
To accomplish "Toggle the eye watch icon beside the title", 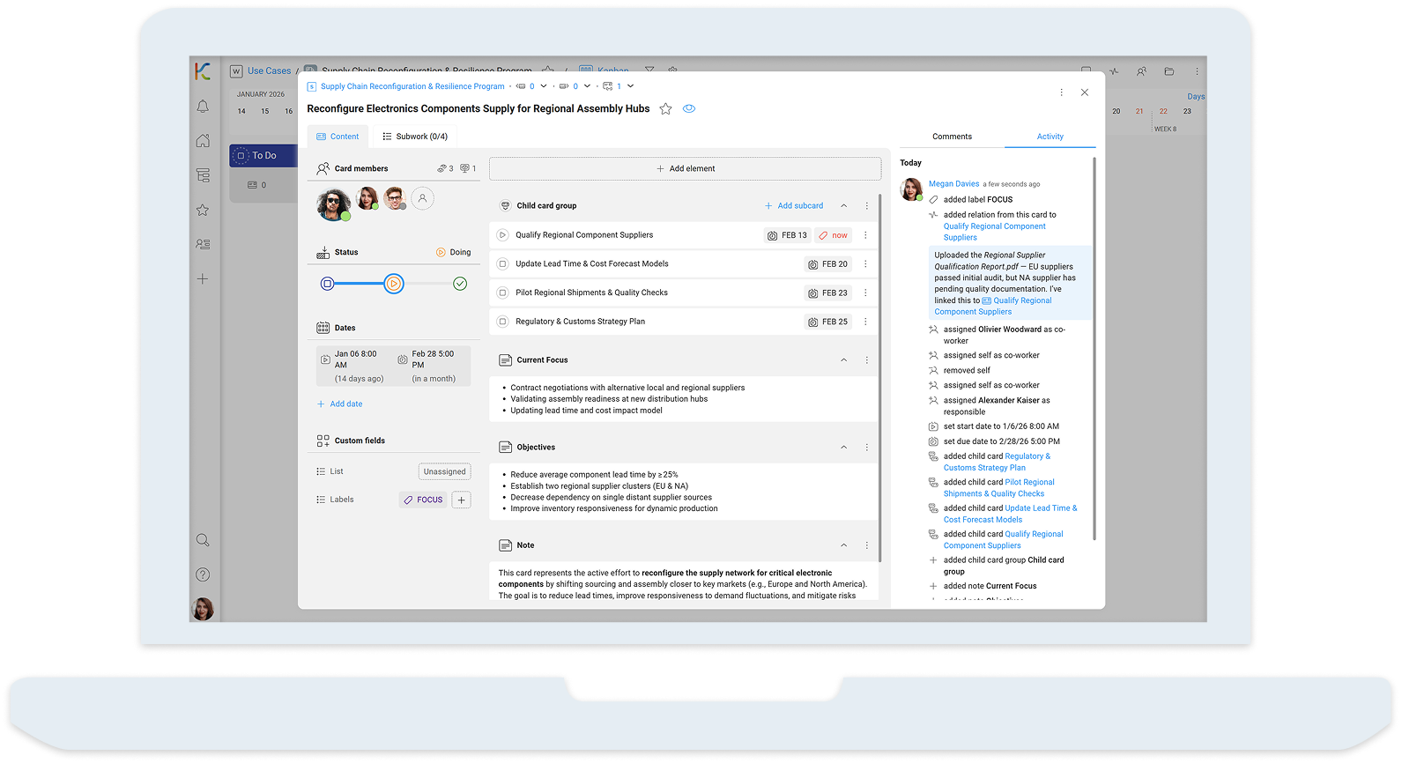I will [689, 109].
